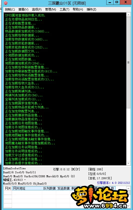Open the 帮助(H) menu
The width and height of the screenshot is (133, 210).
[78, 9]
